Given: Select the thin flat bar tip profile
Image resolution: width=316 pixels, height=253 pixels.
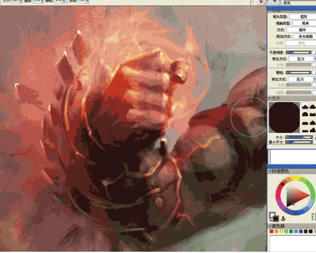Looking at the screenshot, I should (x=305, y=131).
